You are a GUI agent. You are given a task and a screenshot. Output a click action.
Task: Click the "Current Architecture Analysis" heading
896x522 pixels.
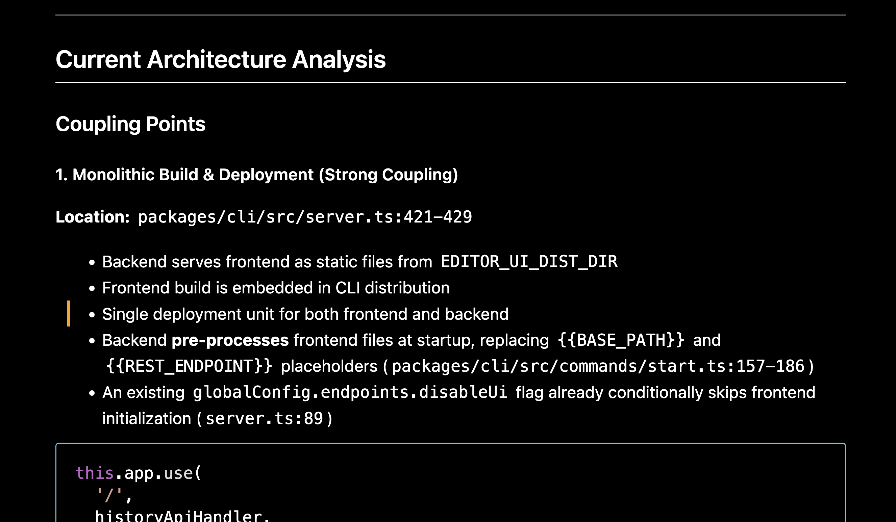tap(220, 59)
